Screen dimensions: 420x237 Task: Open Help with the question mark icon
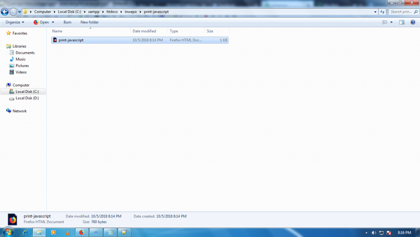point(413,22)
